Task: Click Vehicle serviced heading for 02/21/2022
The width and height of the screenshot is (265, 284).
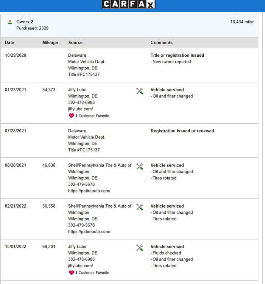Action: pos(167,206)
